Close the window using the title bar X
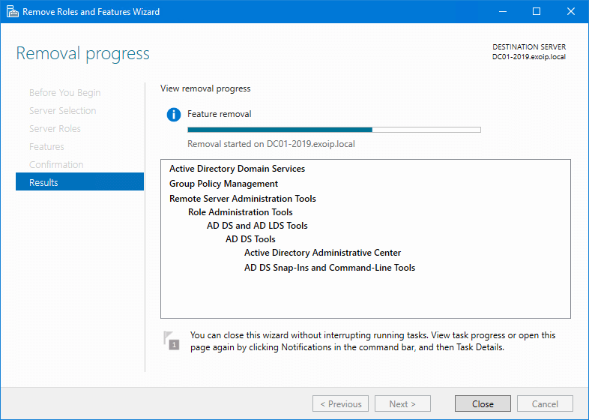Viewport: 589px width, 420px height. click(570, 11)
